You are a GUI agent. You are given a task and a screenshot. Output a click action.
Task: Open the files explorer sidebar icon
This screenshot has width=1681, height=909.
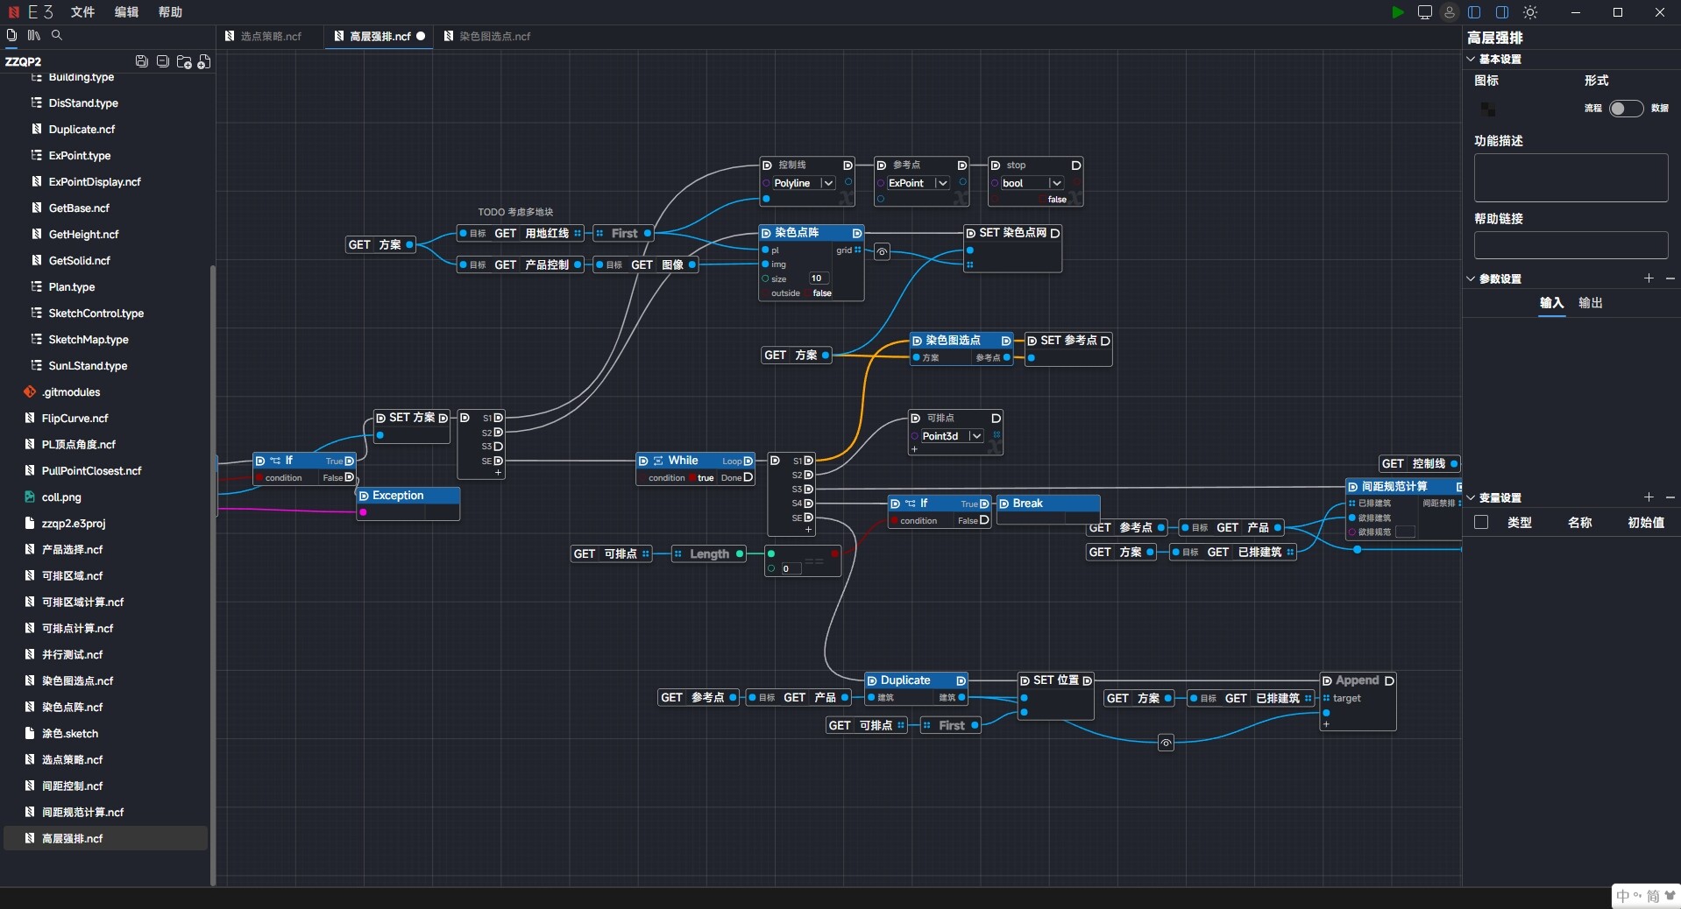click(x=11, y=35)
